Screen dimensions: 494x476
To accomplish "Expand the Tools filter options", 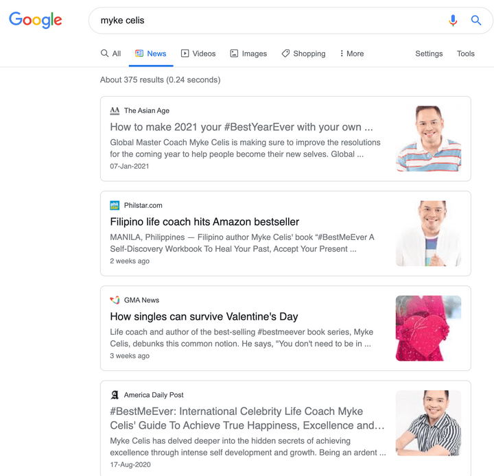I will [465, 53].
